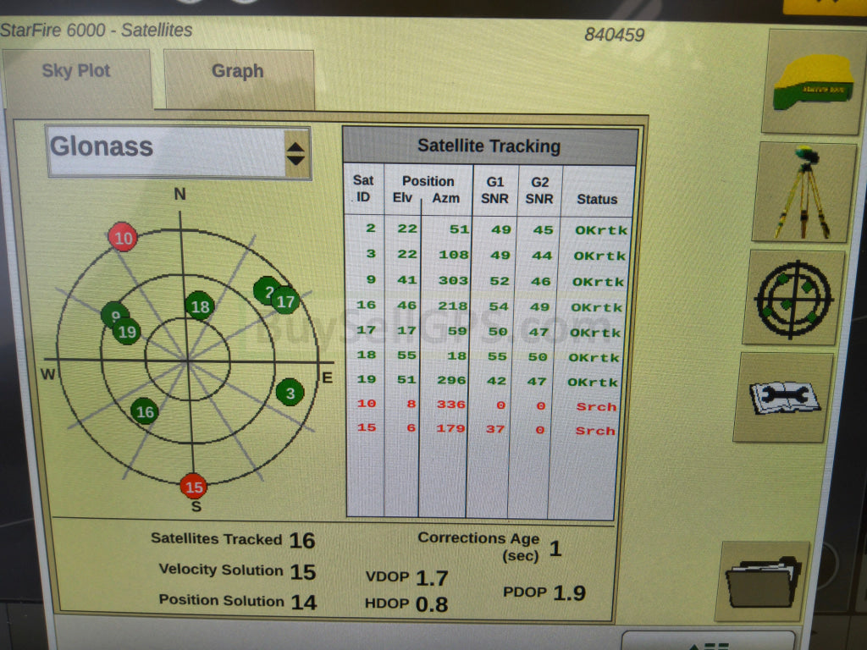Open the diagnostics wrench manual icon
The image size is (867, 650).
(782, 397)
